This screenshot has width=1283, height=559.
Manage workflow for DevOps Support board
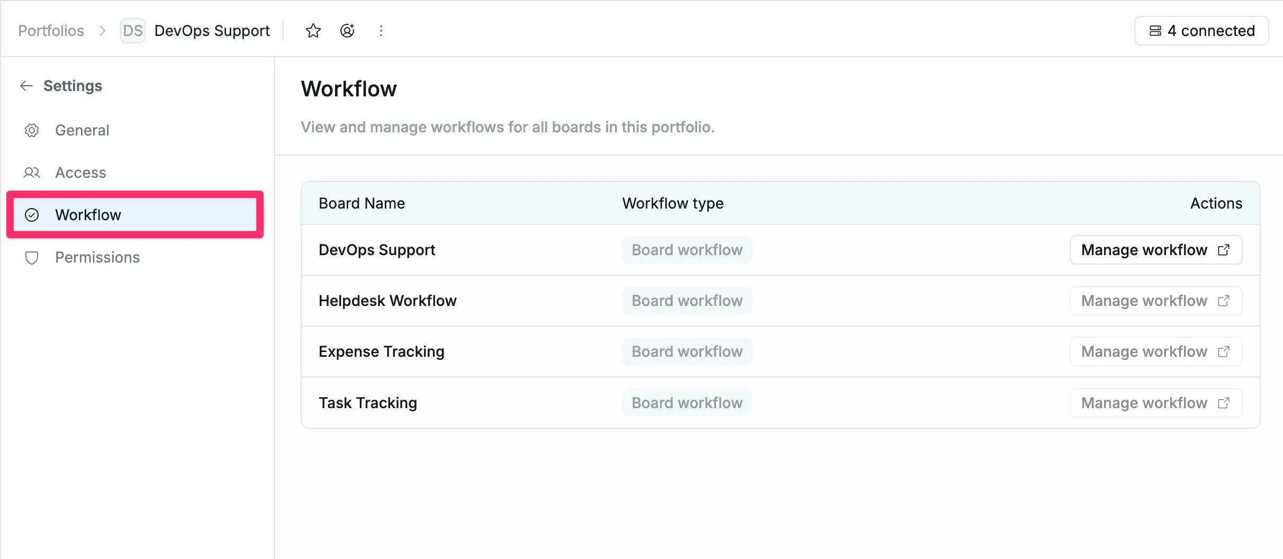tap(1156, 250)
